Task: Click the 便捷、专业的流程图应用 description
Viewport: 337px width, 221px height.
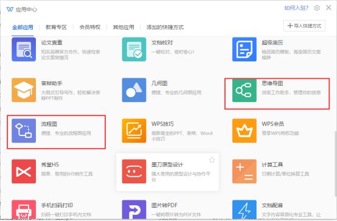Action: click(66, 133)
